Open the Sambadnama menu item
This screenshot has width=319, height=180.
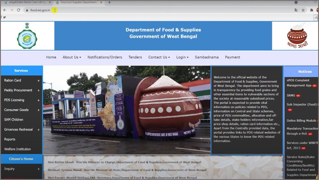(207, 57)
